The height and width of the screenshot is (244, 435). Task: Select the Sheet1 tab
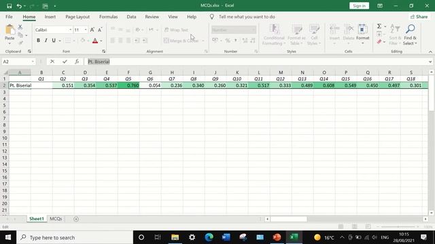[37, 218]
